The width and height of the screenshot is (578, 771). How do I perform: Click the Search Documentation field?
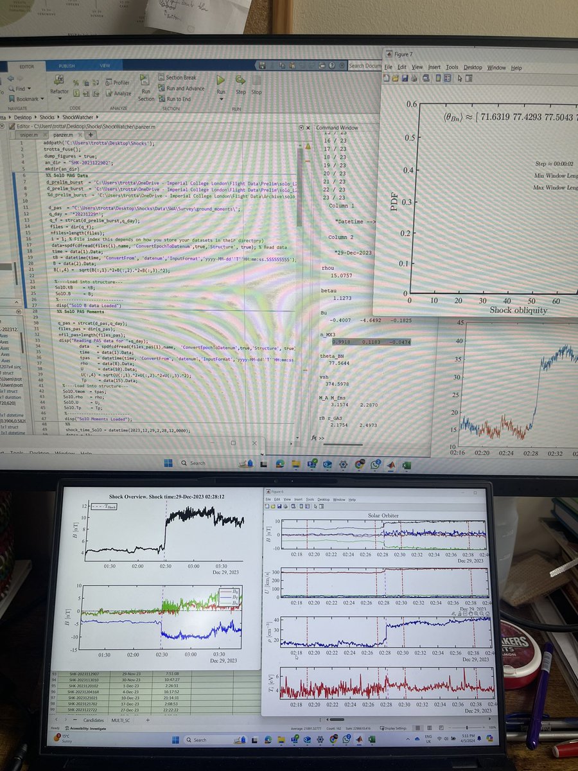(364, 66)
